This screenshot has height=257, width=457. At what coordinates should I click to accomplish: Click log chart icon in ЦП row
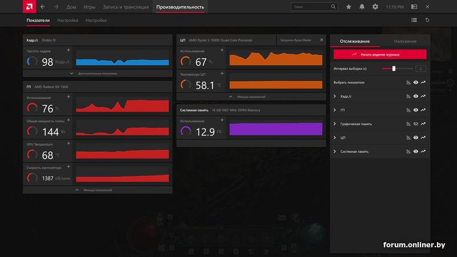[408, 138]
